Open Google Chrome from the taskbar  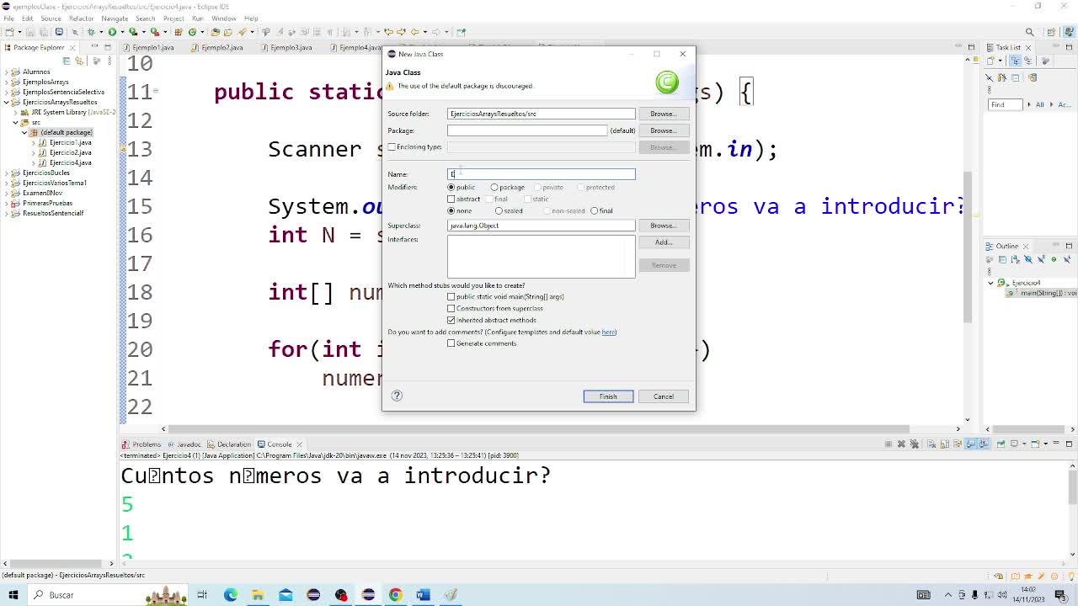tap(395, 595)
